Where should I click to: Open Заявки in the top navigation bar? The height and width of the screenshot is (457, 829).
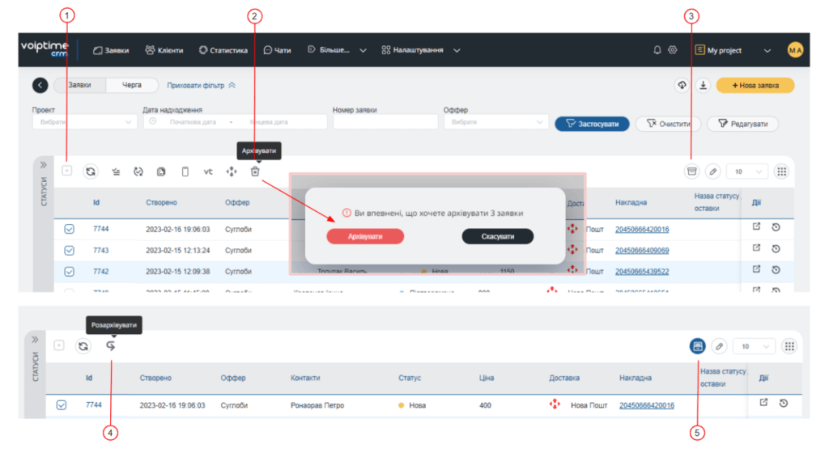pyautogui.click(x=111, y=50)
